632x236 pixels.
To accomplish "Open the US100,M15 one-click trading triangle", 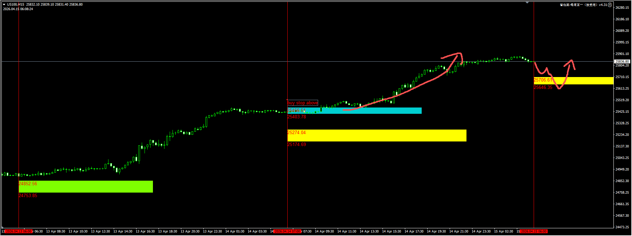I will [4, 5].
